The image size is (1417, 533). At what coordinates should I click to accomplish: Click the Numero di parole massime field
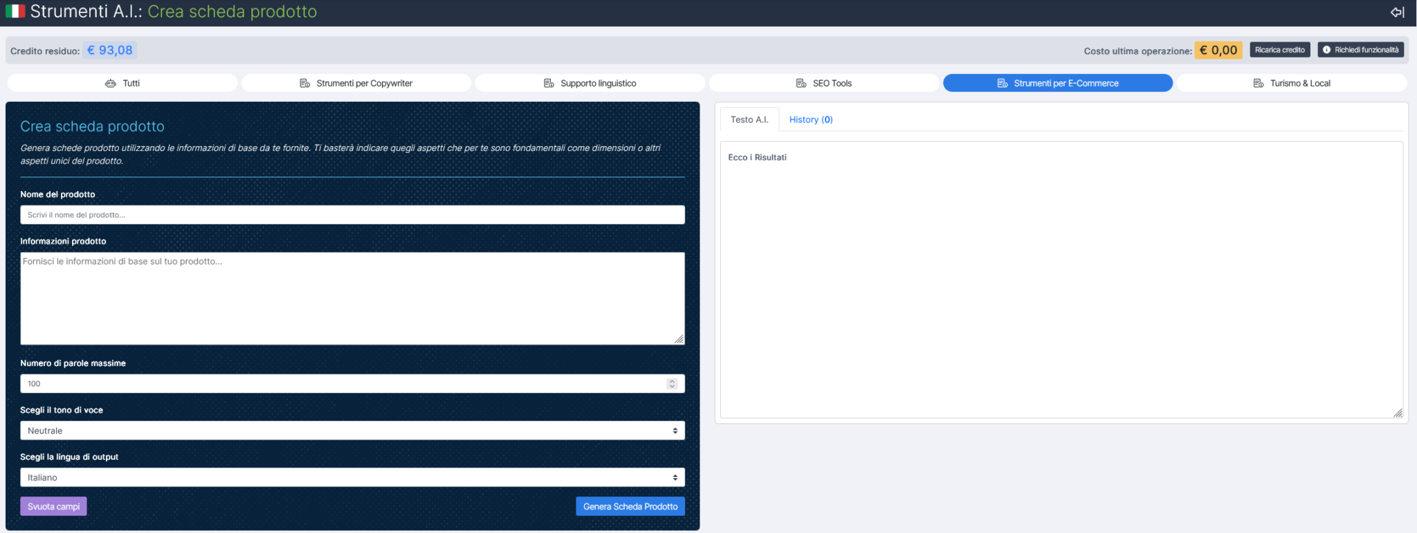click(353, 383)
